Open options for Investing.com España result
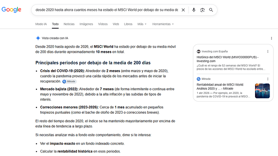This screenshot has width=278, height=156. [268, 52]
